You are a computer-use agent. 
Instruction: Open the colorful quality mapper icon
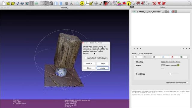point(119,3)
